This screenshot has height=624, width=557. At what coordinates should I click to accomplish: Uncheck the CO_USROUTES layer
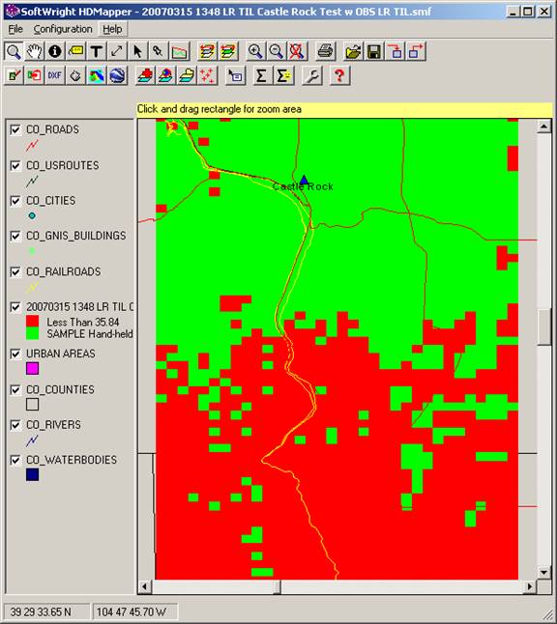(15, 165)
